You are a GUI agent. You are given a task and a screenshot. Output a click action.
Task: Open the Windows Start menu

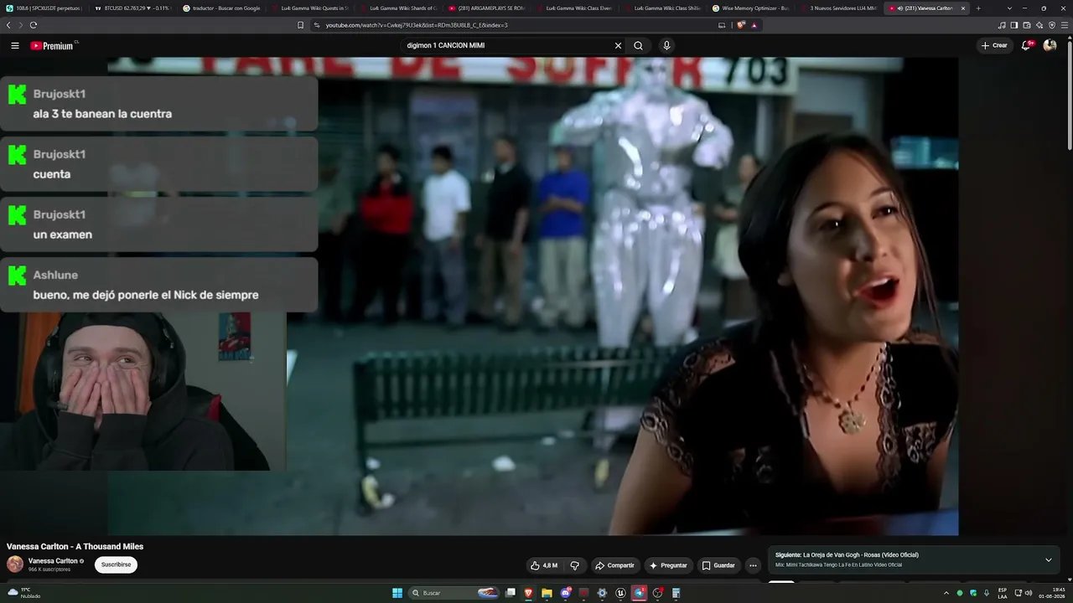397,593
